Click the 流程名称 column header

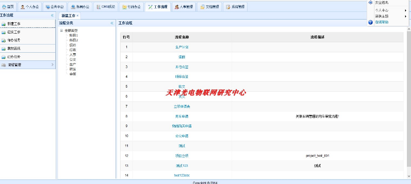pos(182,37)
